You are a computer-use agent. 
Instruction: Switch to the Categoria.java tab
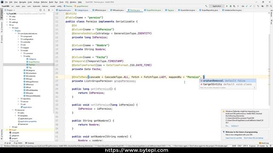point(82,10)
